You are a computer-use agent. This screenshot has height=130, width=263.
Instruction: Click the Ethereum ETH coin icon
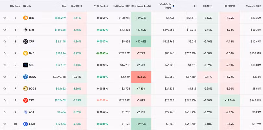26,30
